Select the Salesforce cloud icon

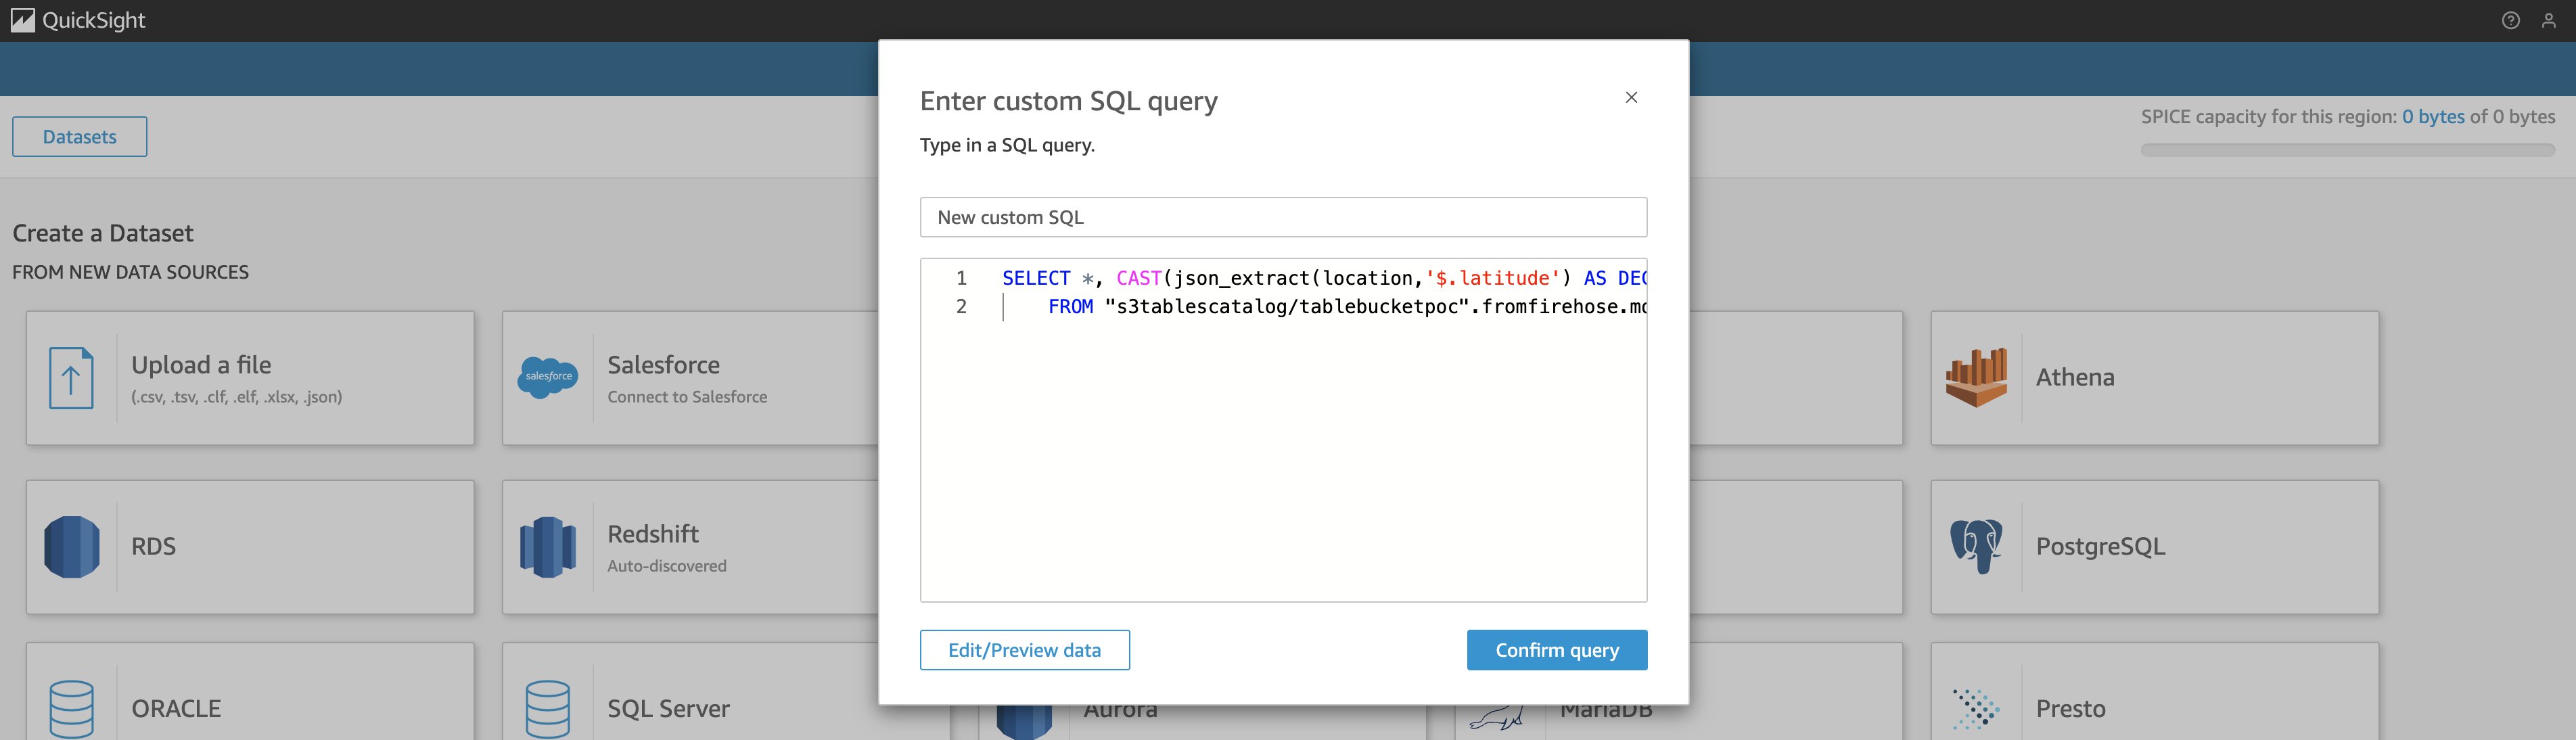coord(548,377)
